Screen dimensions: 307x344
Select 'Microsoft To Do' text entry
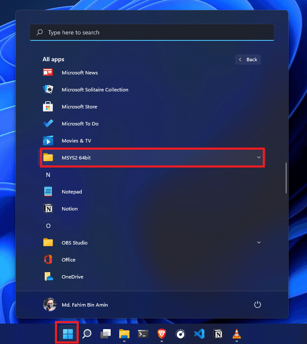coord(80,124)
